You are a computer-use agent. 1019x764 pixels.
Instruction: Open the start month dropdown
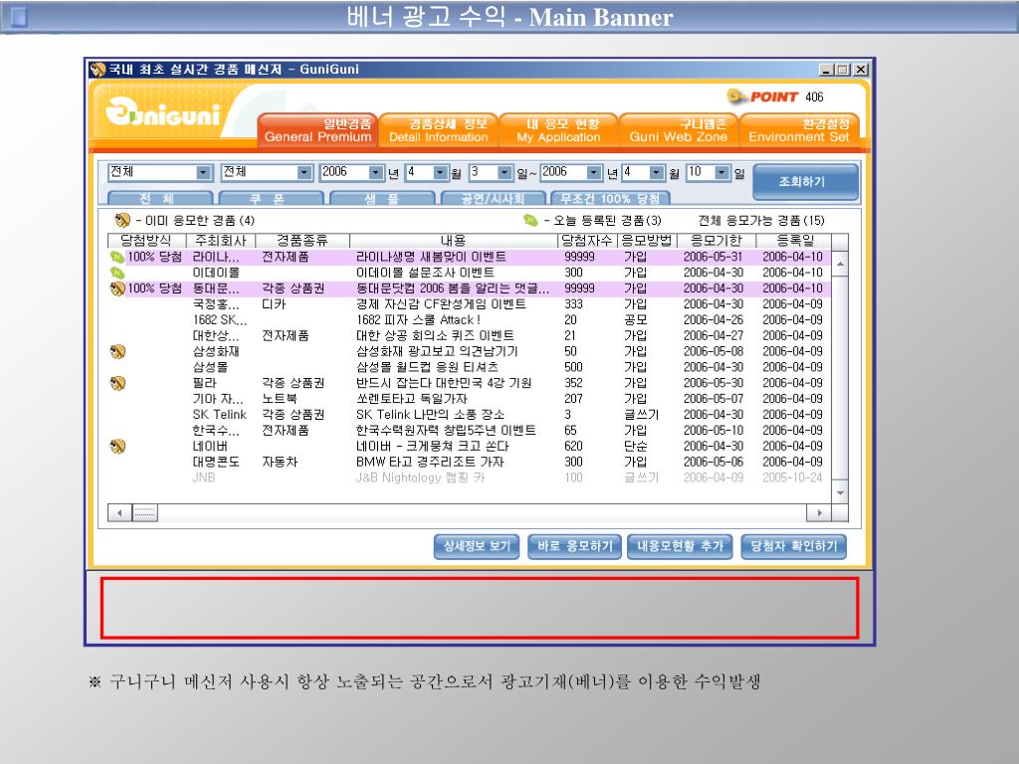click(441, 172)
